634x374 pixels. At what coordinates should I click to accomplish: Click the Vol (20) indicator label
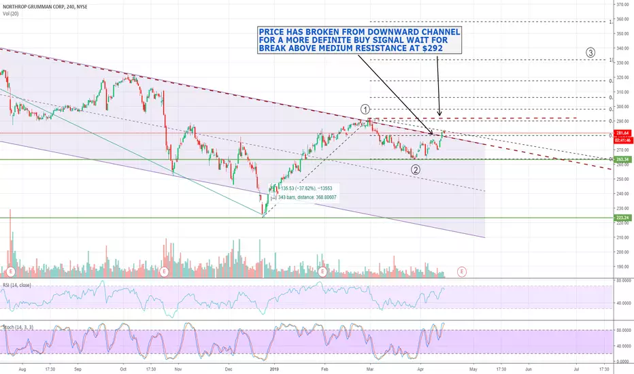click(10, 14)
